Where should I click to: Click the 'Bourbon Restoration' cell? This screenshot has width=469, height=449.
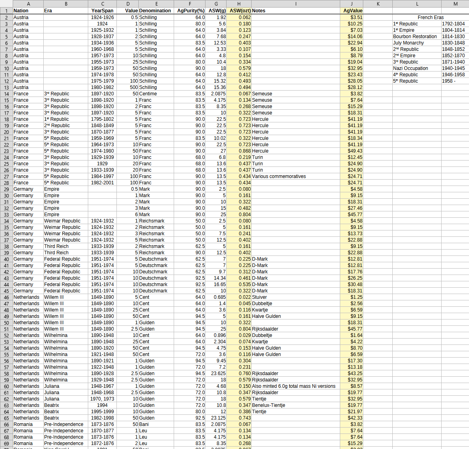tap(417, 37)
